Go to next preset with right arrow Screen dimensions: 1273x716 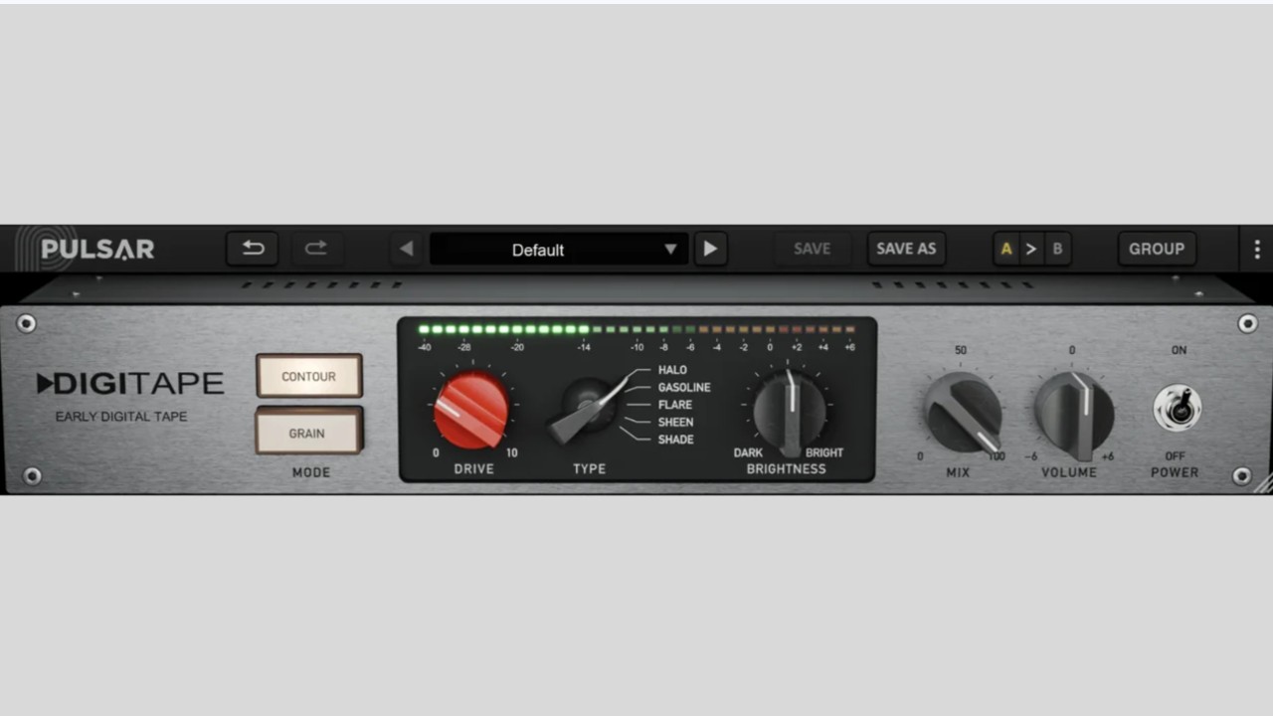tap(710, 249)
